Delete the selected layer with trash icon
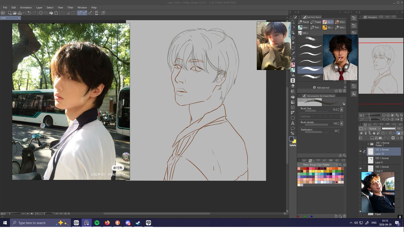 401,138
